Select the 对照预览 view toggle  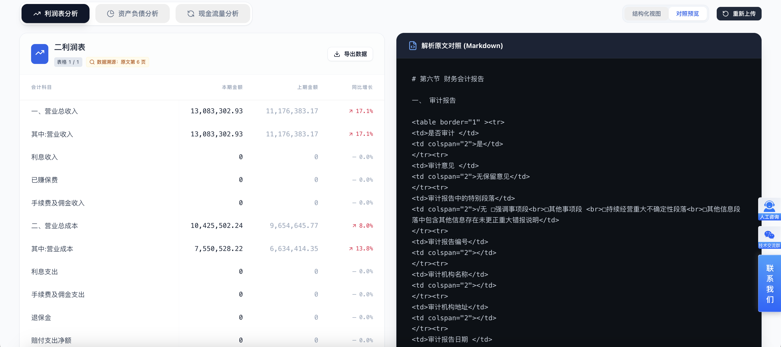point(687,14)
